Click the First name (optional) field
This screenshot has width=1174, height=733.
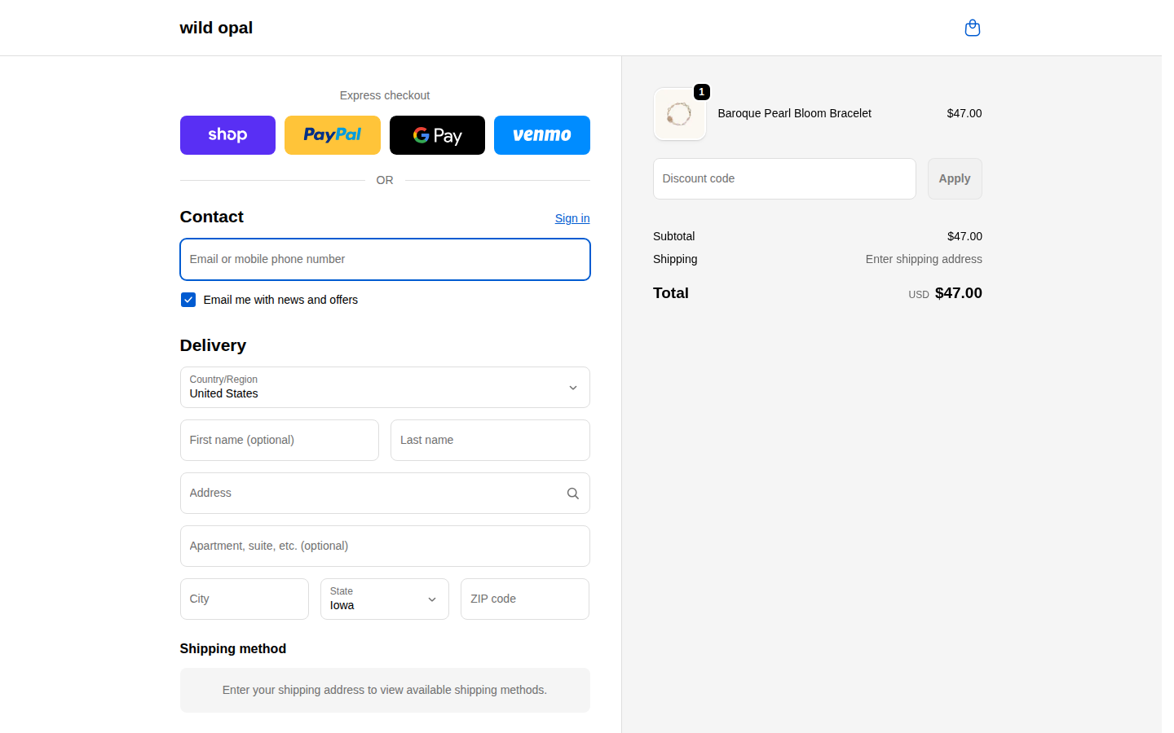(280, 440)
